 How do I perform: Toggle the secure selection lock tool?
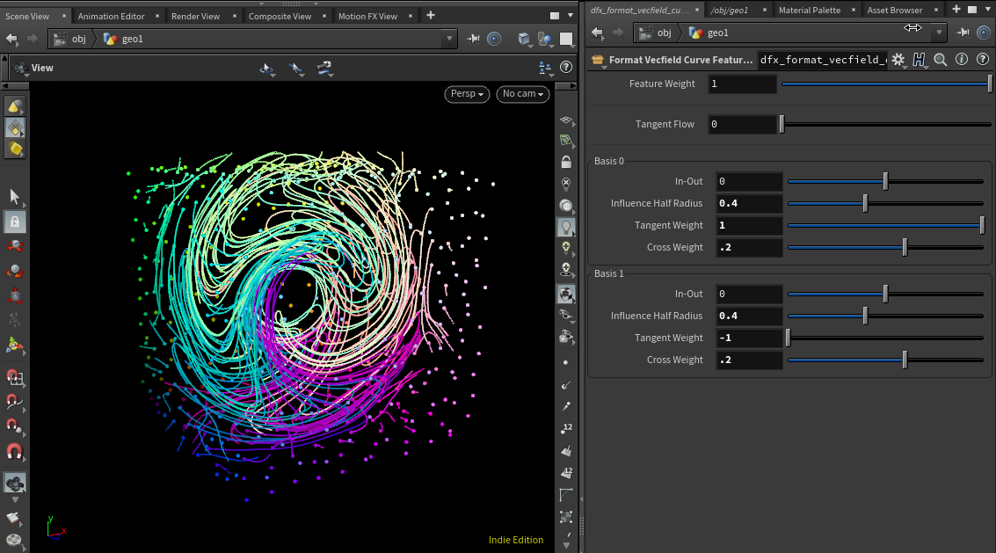click(15, 221)
